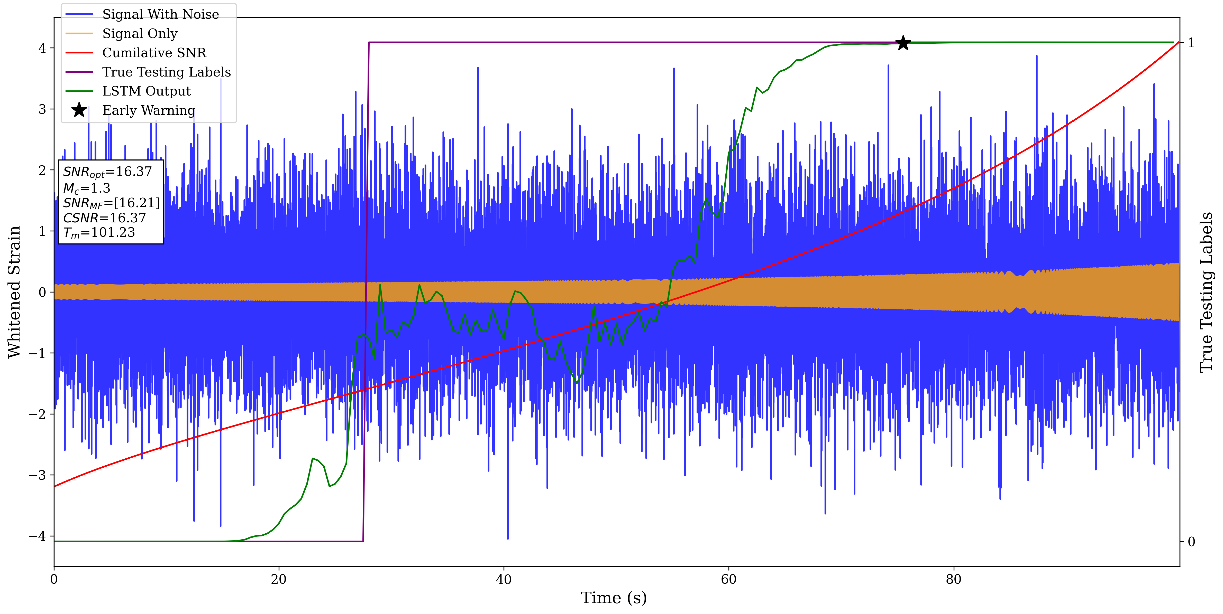Click the left y-axis tick label 3
The height and width of the screenshot is (614, 1223).
click(x=43, y=109)
